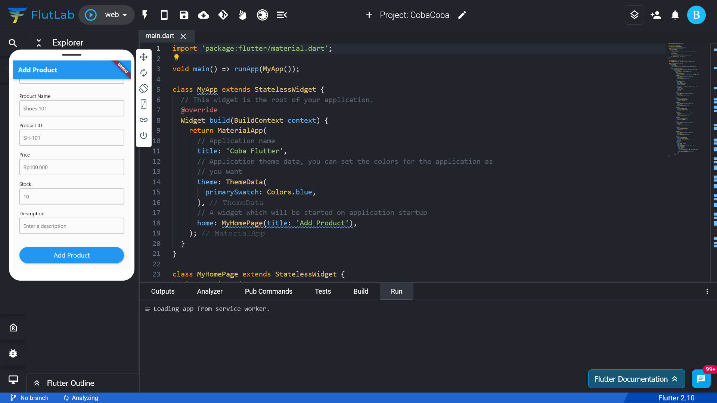This screenshot has width=717, height=403.
Task: Open the debug bug icon in sidebar
Action: [x=13, y=353]
